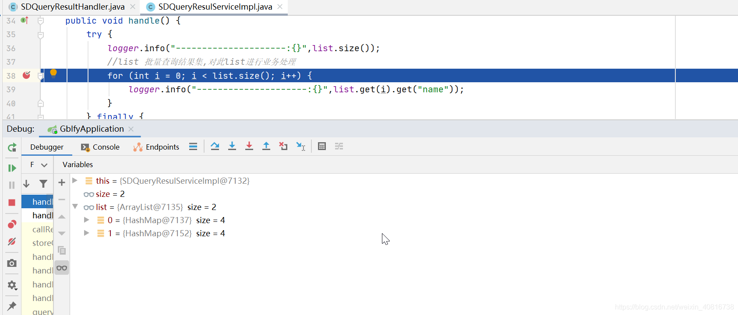Viewport: 738px width, 315px height.
Task: Open View Breakpoints dialog
Action: (x=12, y=224)
